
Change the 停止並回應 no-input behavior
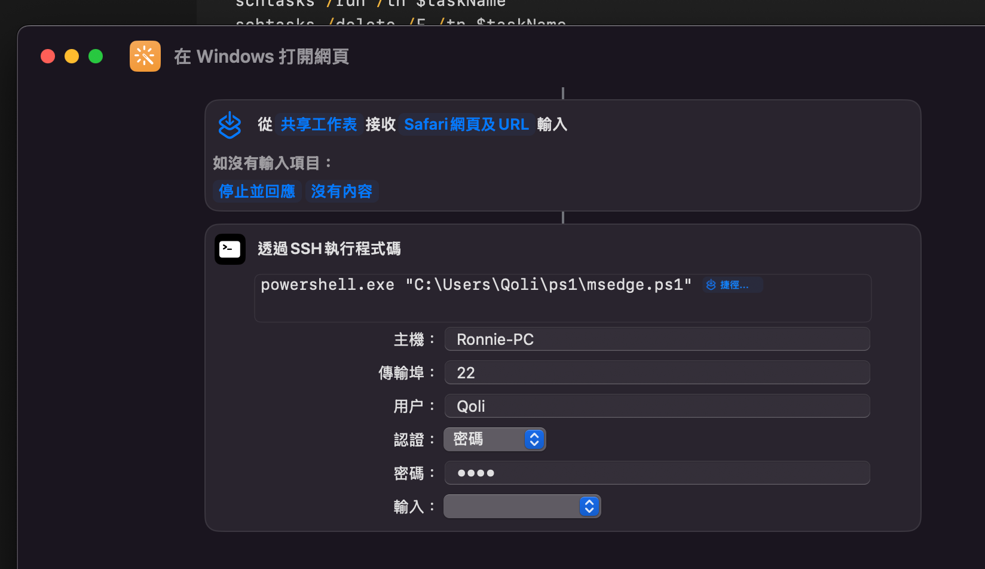pyautogui.click(x=257, y=191)
